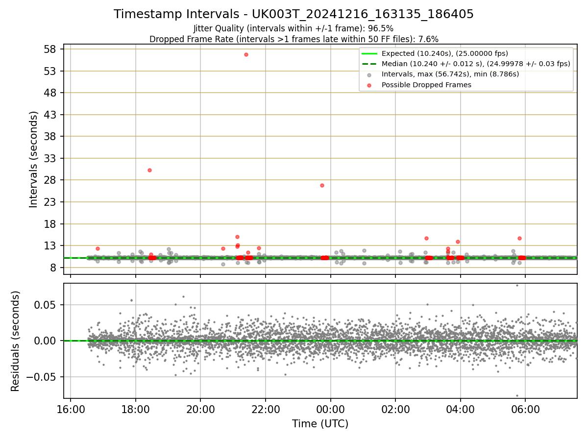Screen dimensions: 588x441
Task: Click the x-axis time label '18:00'
Action: coord(136,408)
